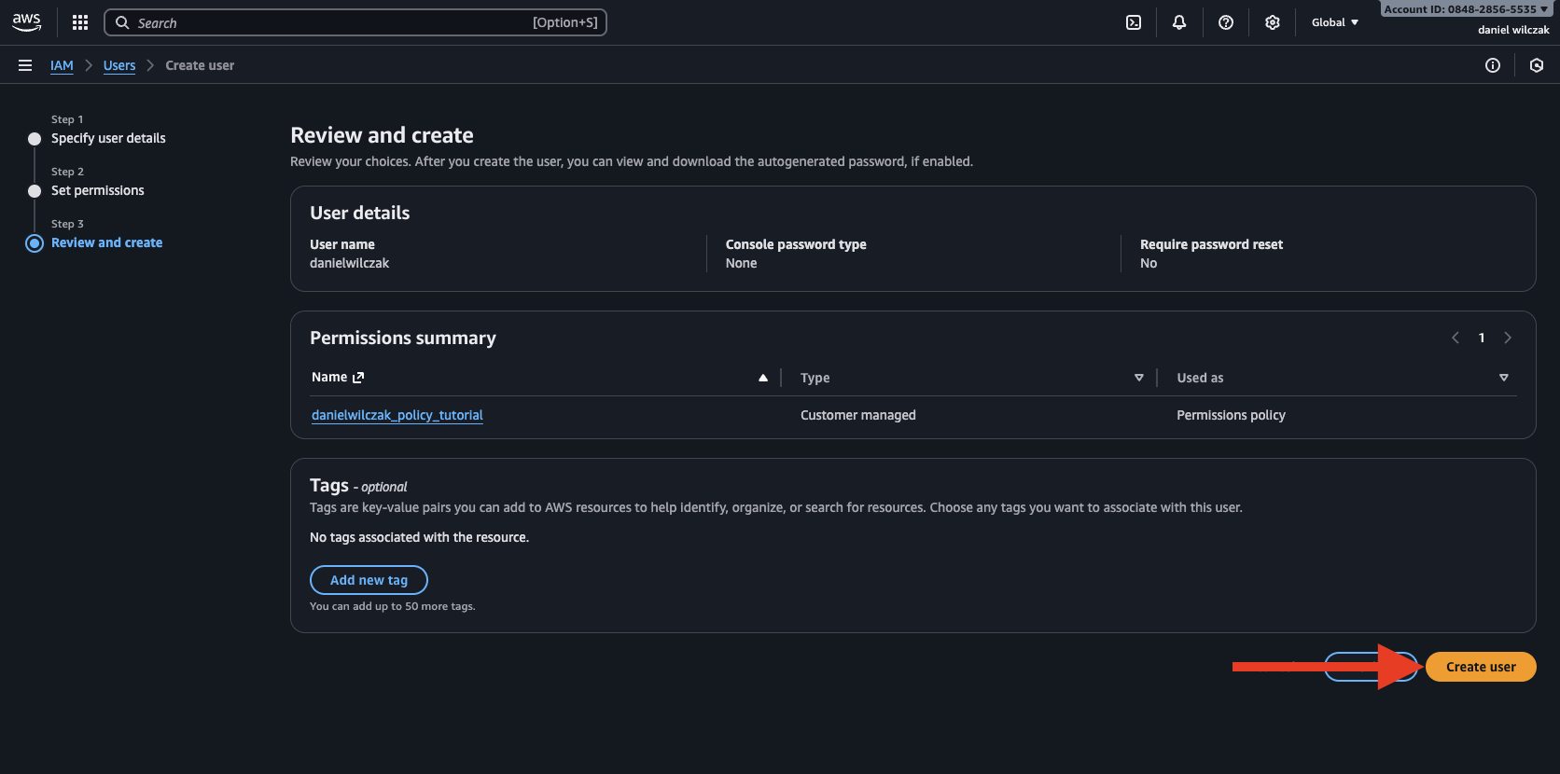Sort the table by Used as column
Viewport: 1560px width, 774px height.
(1503, 378)
